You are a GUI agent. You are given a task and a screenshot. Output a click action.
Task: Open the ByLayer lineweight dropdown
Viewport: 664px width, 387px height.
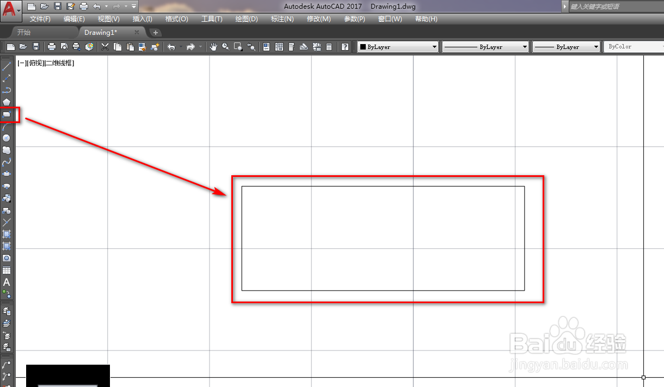tap(566, 47)
